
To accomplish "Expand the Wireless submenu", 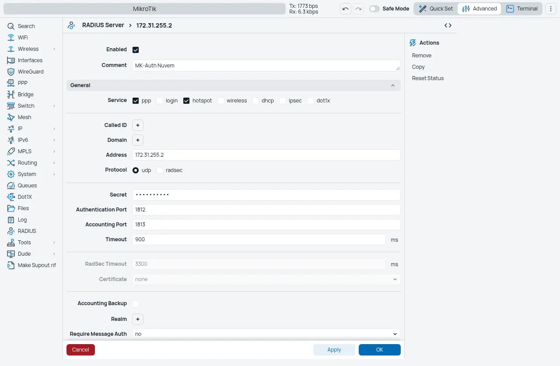I will 54,49.
